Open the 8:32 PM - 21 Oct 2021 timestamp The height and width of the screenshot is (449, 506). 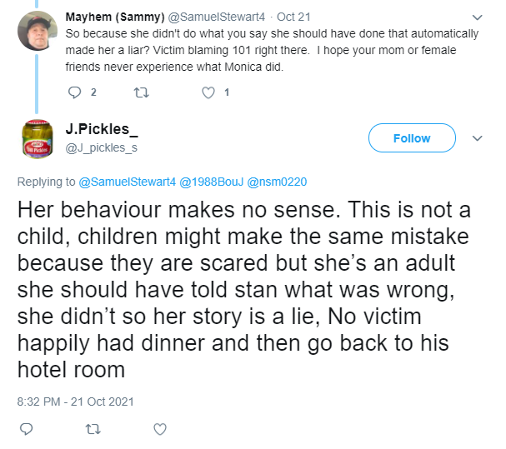point(76,402)
